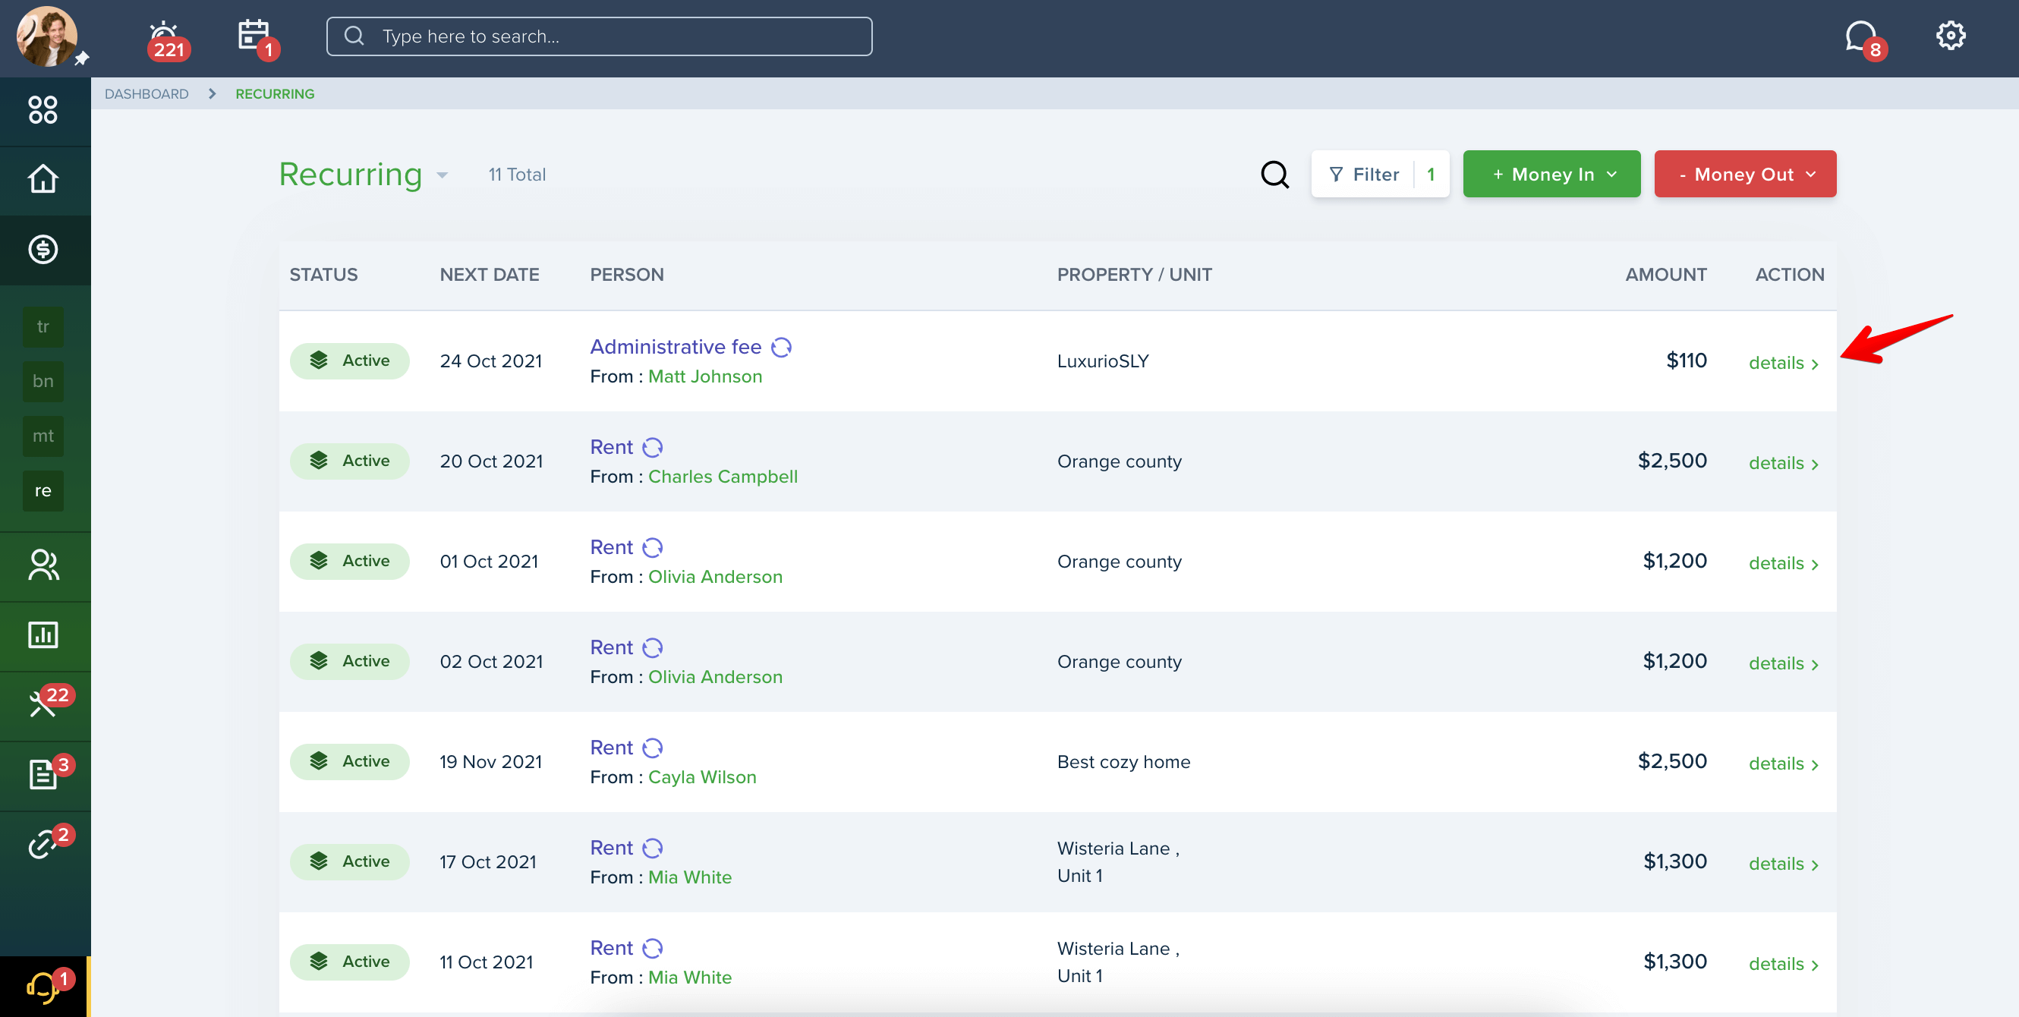Open the support headset icon
The image size is (2019, 1017).
point(46,987)
